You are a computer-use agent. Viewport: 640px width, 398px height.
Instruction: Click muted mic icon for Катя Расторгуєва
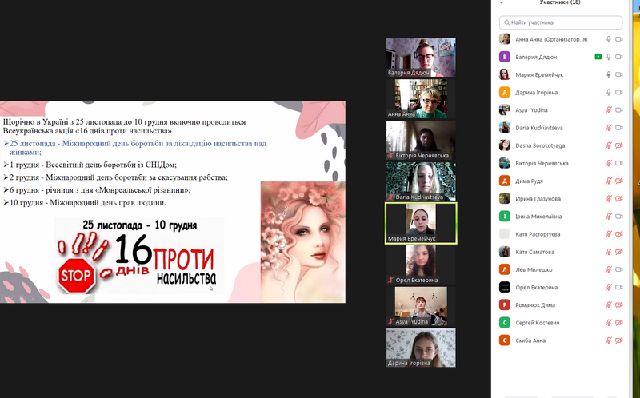(608, 234)
